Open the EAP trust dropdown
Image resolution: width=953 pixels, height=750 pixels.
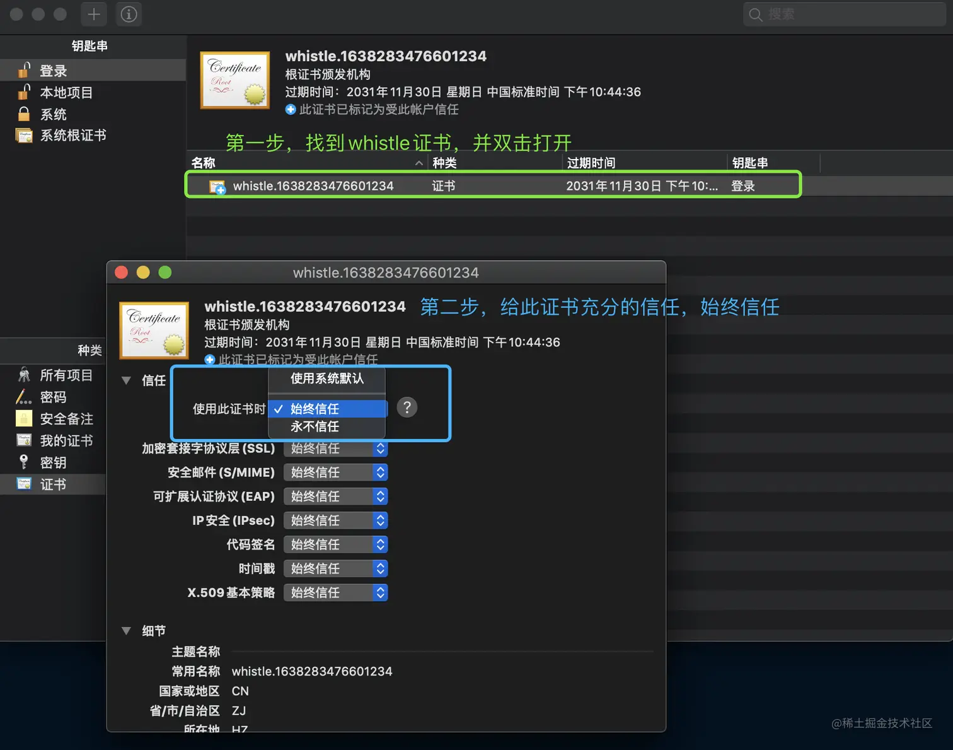tap(335, 496)
